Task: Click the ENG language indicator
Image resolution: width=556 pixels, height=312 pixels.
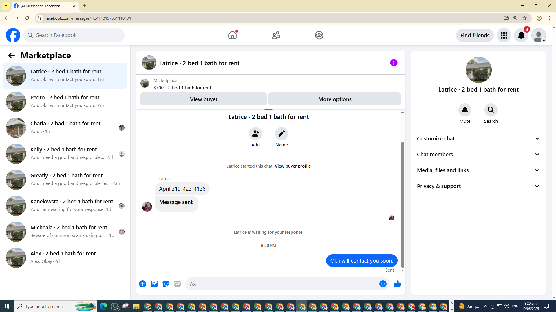Action: (515, 306)
